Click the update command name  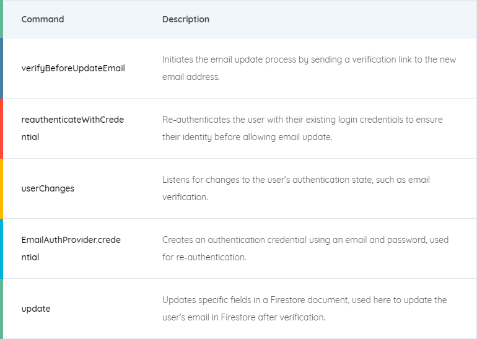36,309
